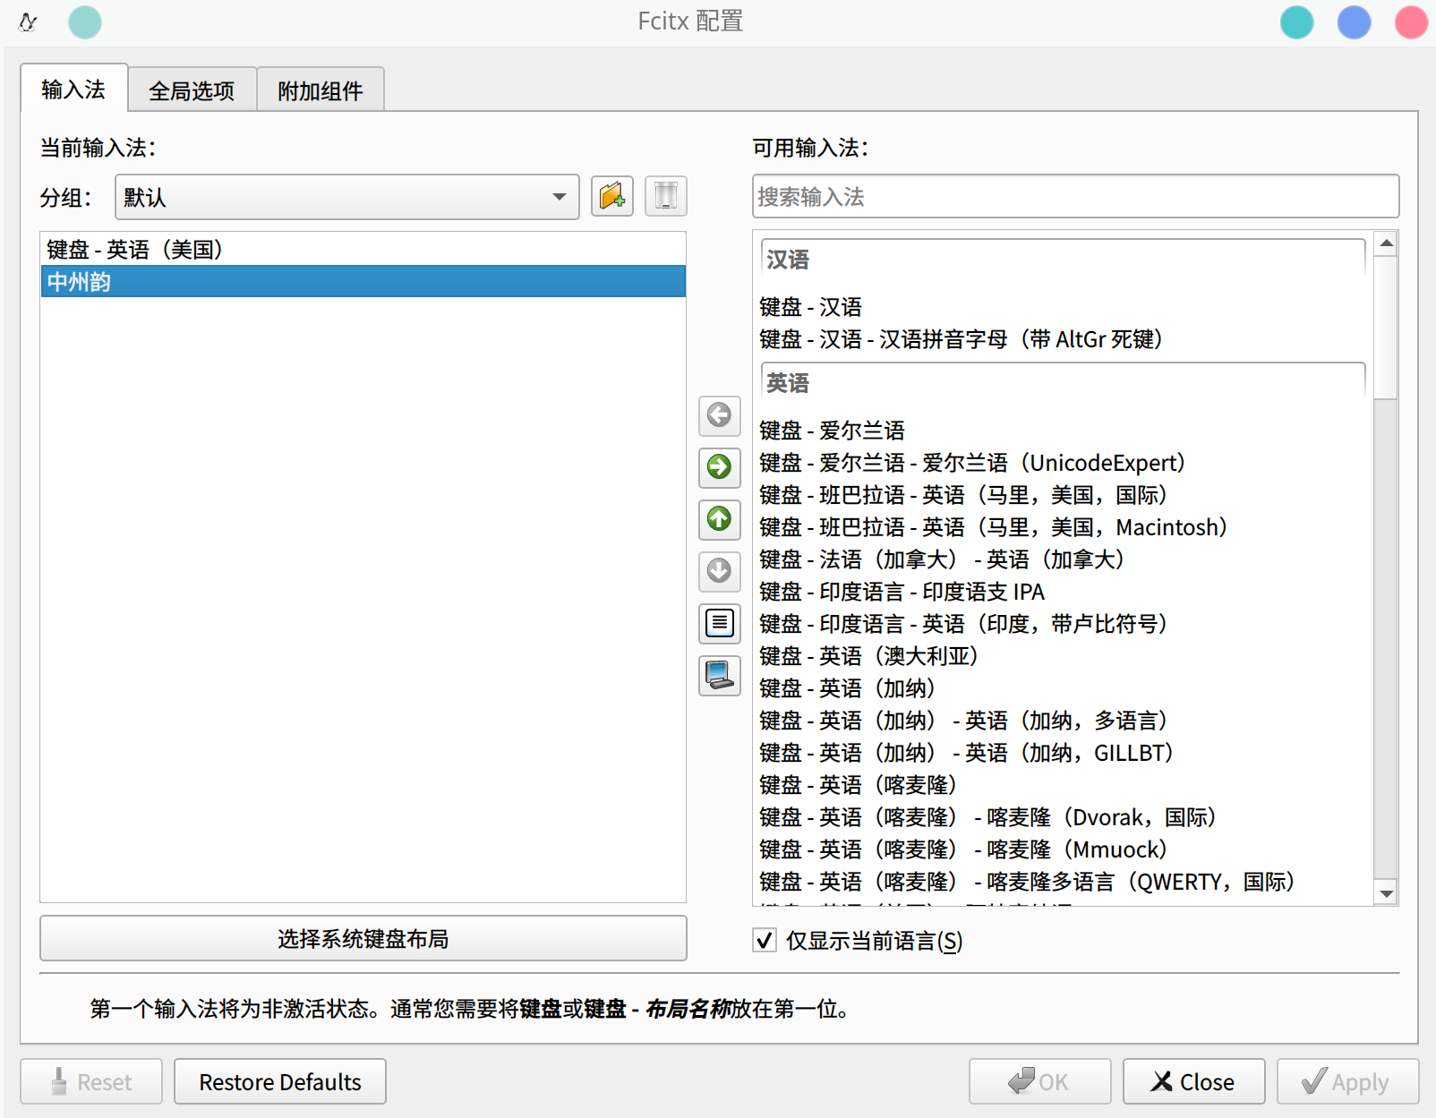Move selected input method up

click(x=719, y=519)
